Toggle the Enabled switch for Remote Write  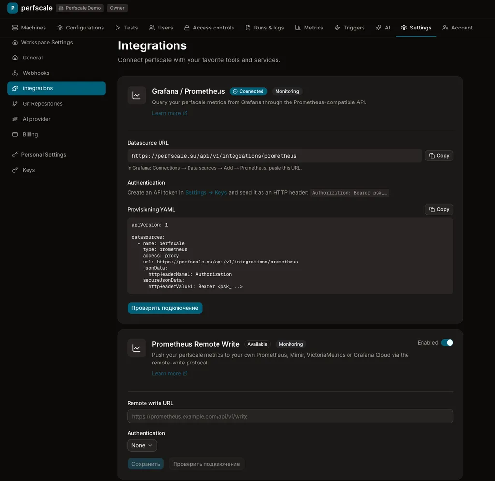tap(447, 343)
